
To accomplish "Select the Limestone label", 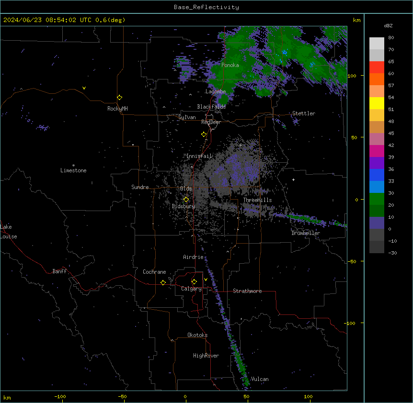I will coord(73,170).
